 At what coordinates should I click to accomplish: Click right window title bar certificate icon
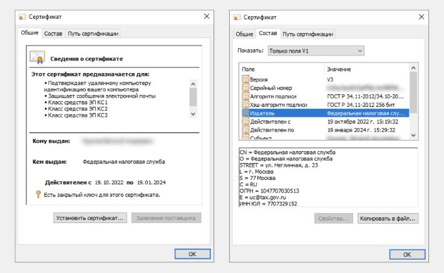pyautogui.click(x=237, y=17)
